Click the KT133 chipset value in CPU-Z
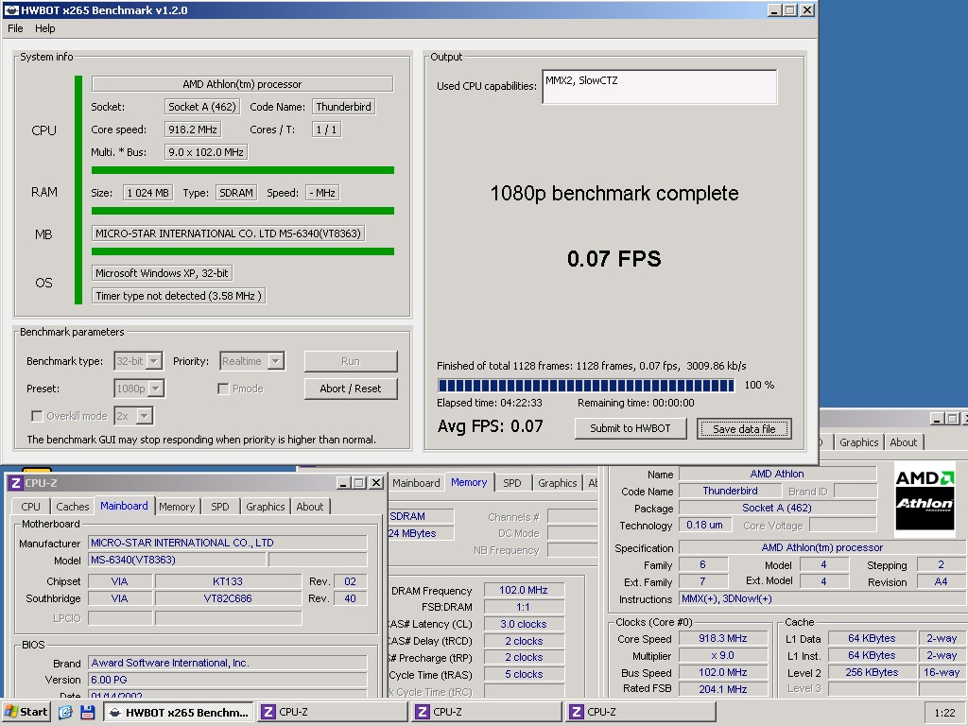The height and width of the screenshot is (726, 968). (x=227, y=581)
